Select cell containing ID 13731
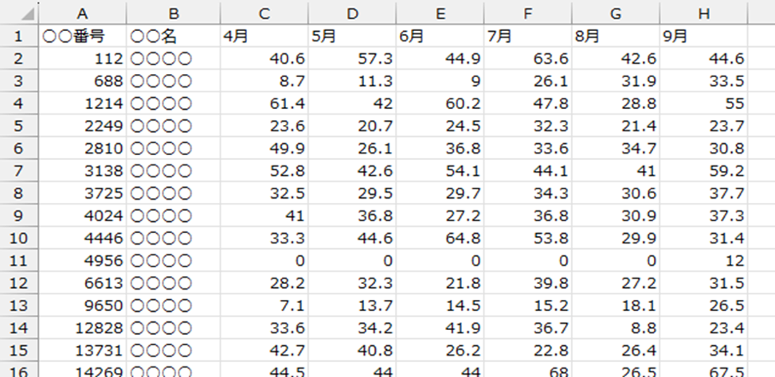The height and width of the screenshot is (377, 775). tap(82, 350)
